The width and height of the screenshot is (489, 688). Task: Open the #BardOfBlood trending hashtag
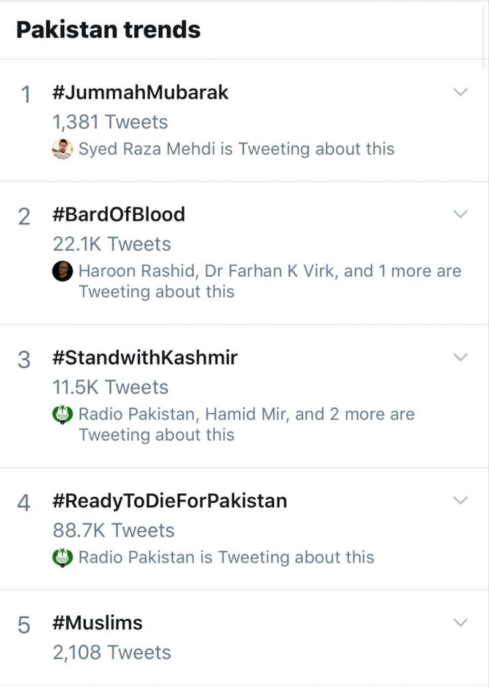(119, 215)
